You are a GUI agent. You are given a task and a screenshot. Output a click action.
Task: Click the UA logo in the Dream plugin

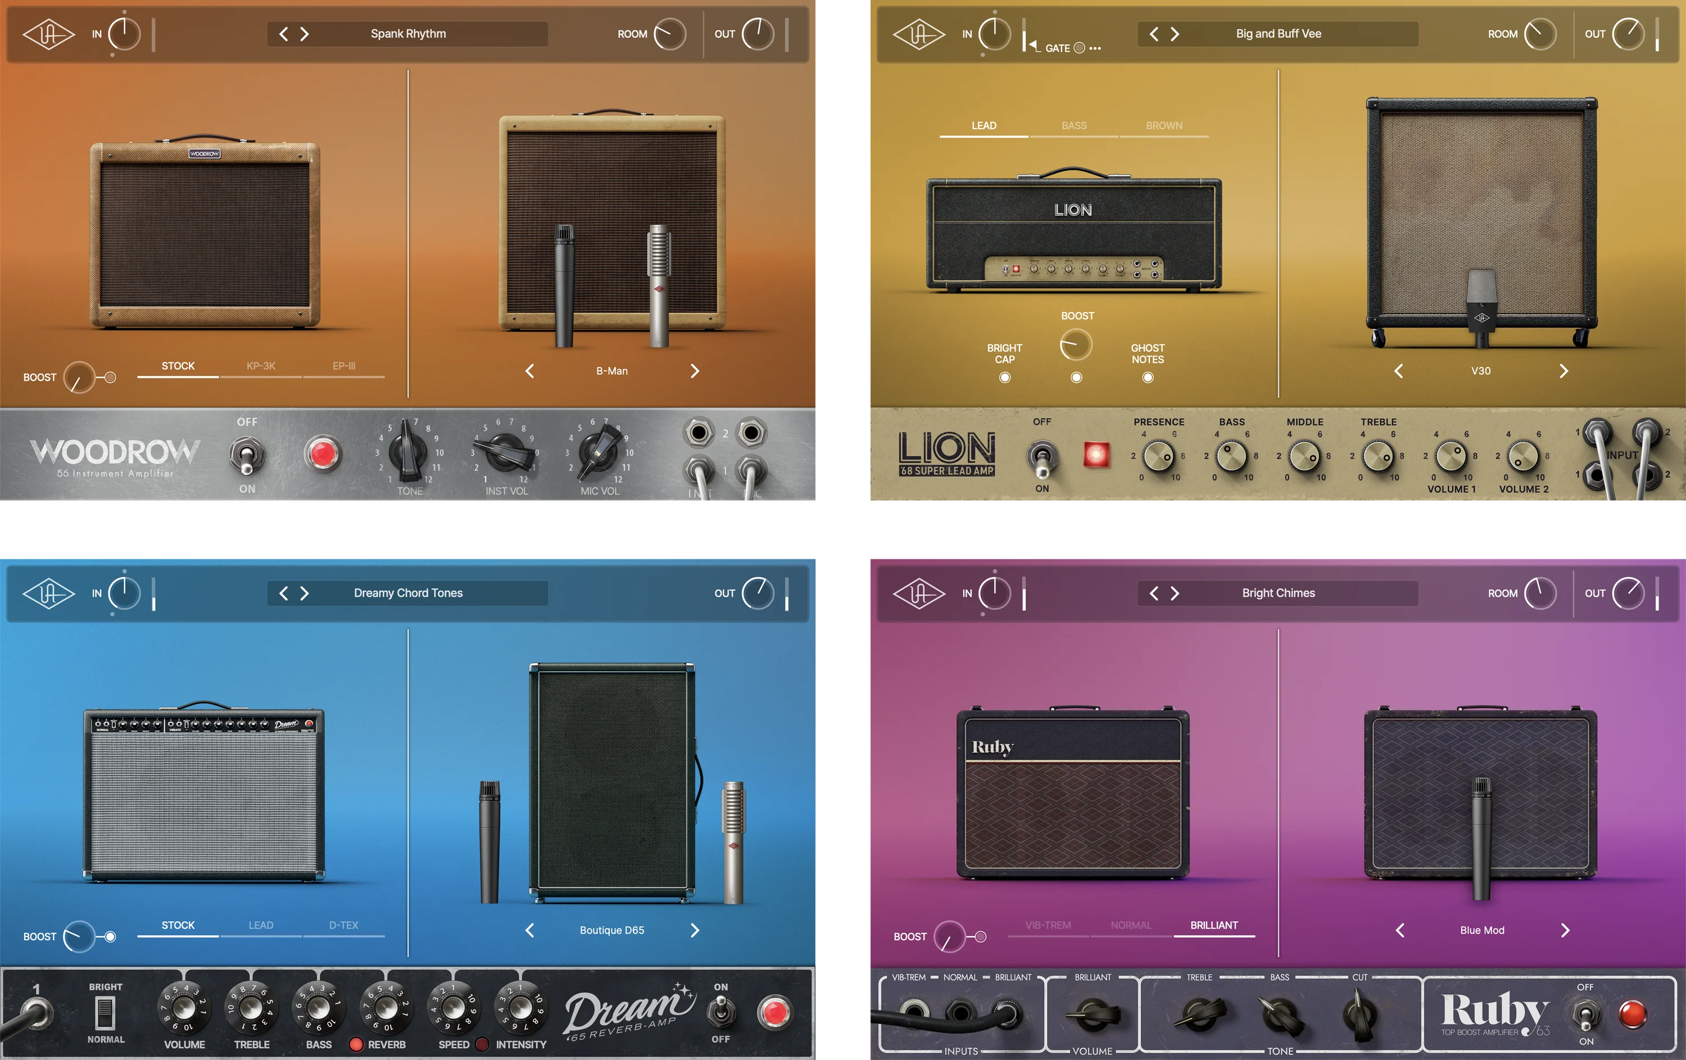click(x=48, y=593)
